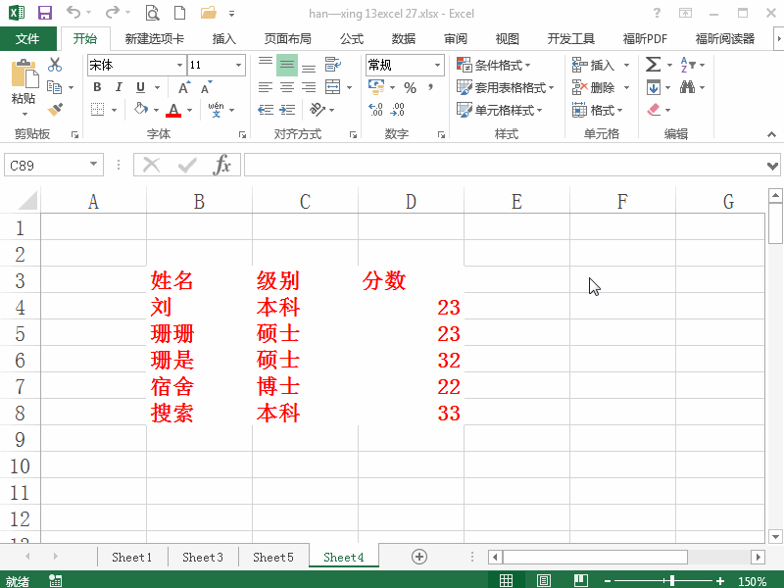Click the New Sheet plus button

tap(419, 556)
